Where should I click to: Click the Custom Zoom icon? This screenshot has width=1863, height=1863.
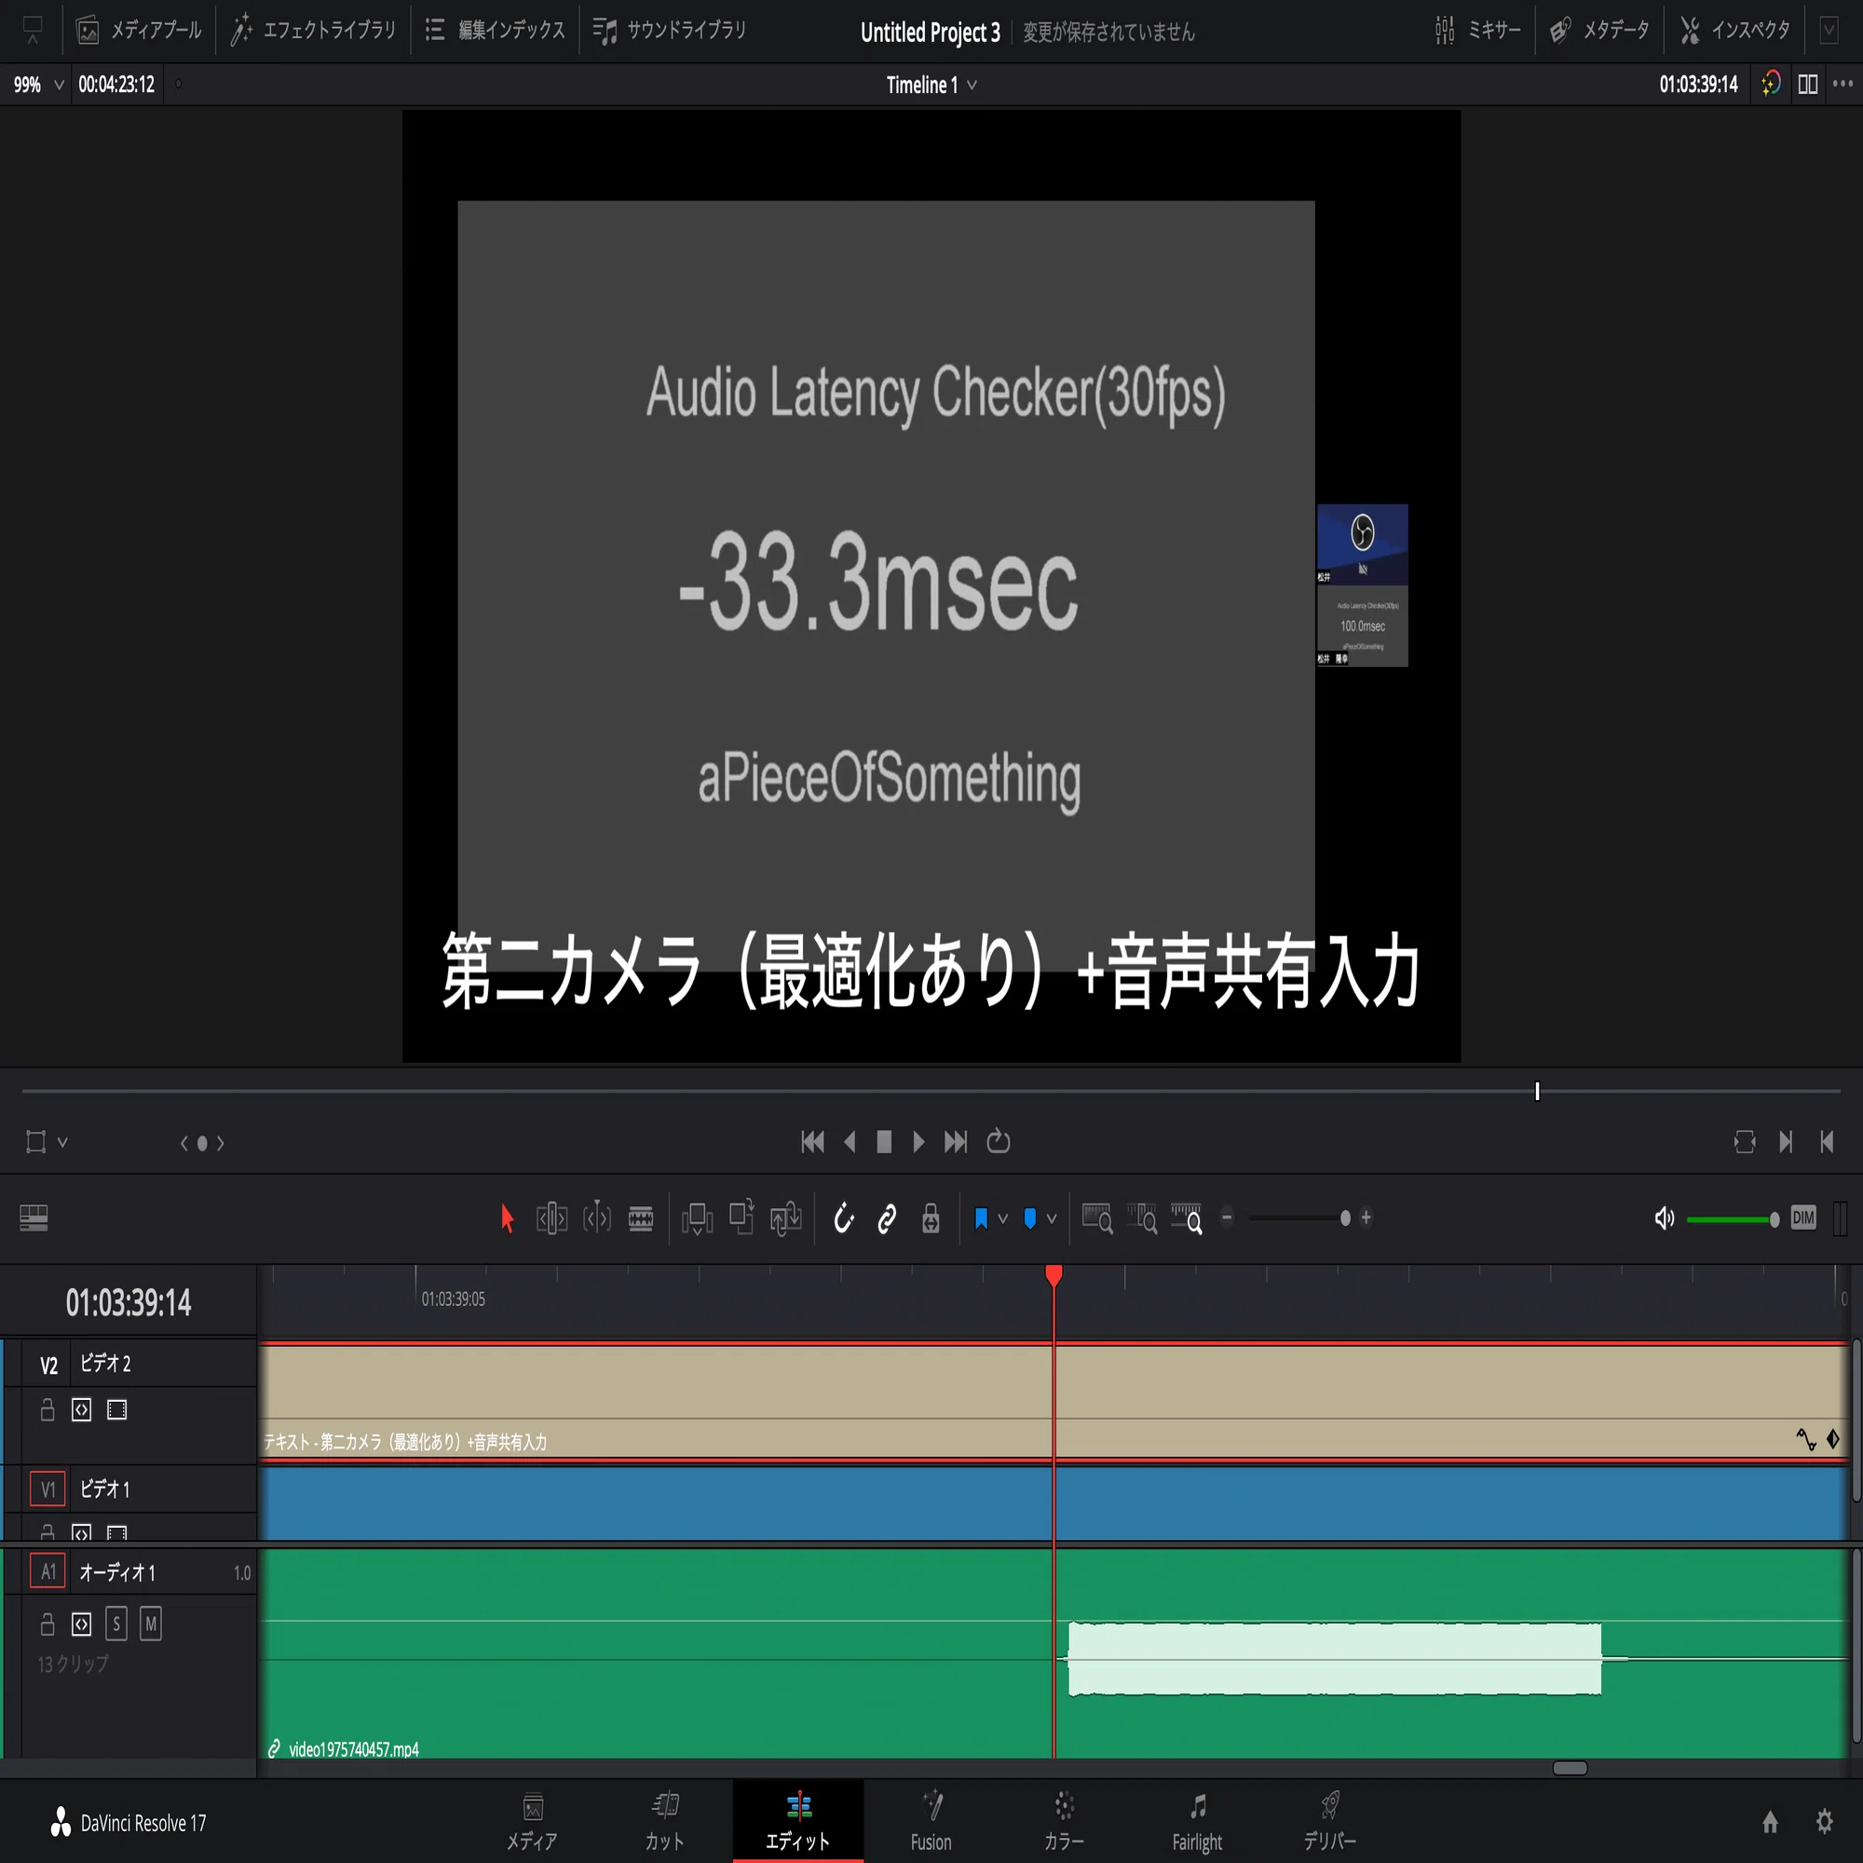(x=1186, y=1218)
